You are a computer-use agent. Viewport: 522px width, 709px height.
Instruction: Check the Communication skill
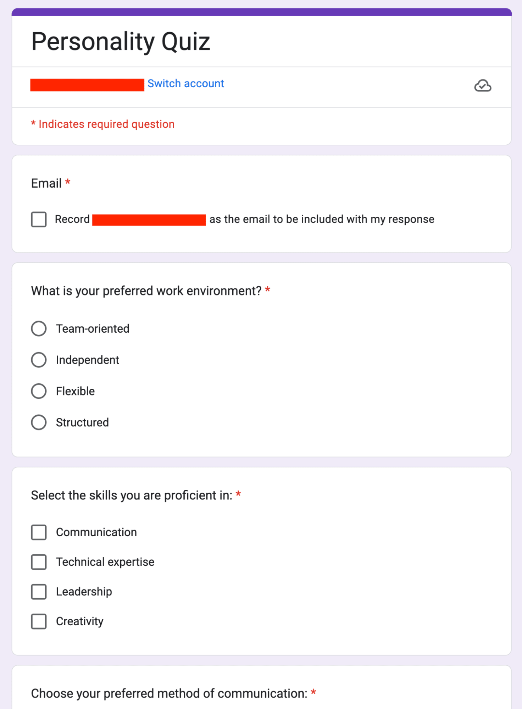click(39, 532)
